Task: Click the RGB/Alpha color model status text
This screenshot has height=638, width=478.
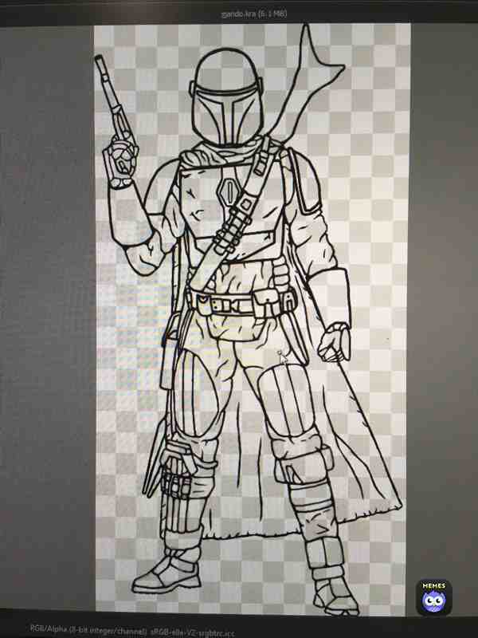Action: [x=132, y=630]
